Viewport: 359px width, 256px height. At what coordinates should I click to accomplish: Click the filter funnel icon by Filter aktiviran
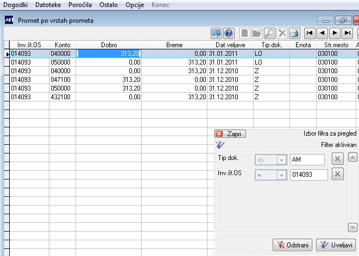[x=220, y=145]
